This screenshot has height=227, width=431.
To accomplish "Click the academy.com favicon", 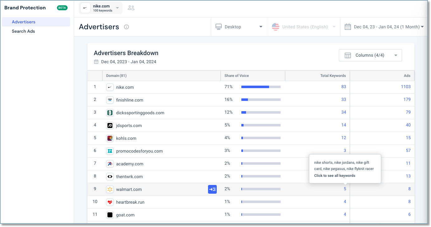I will (110, 164).
